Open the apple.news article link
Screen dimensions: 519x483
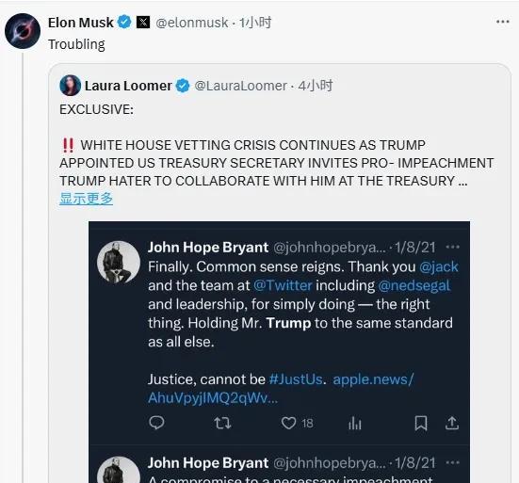pyautogui.click(x=281, y=389)
